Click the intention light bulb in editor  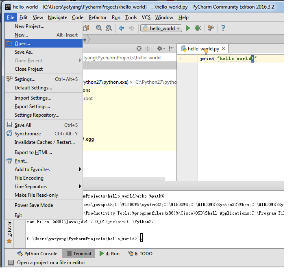pos(206,52)
